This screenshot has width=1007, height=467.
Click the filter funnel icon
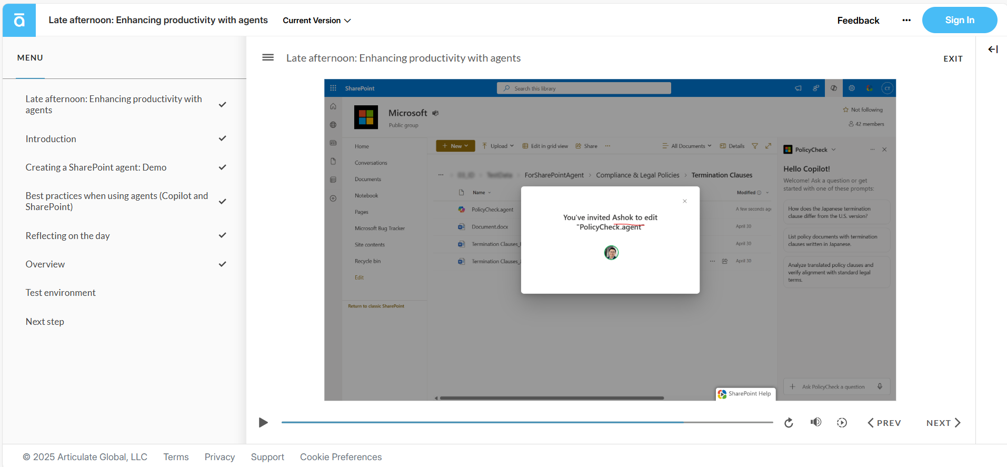pyautogui.click(x=755, y=146)
